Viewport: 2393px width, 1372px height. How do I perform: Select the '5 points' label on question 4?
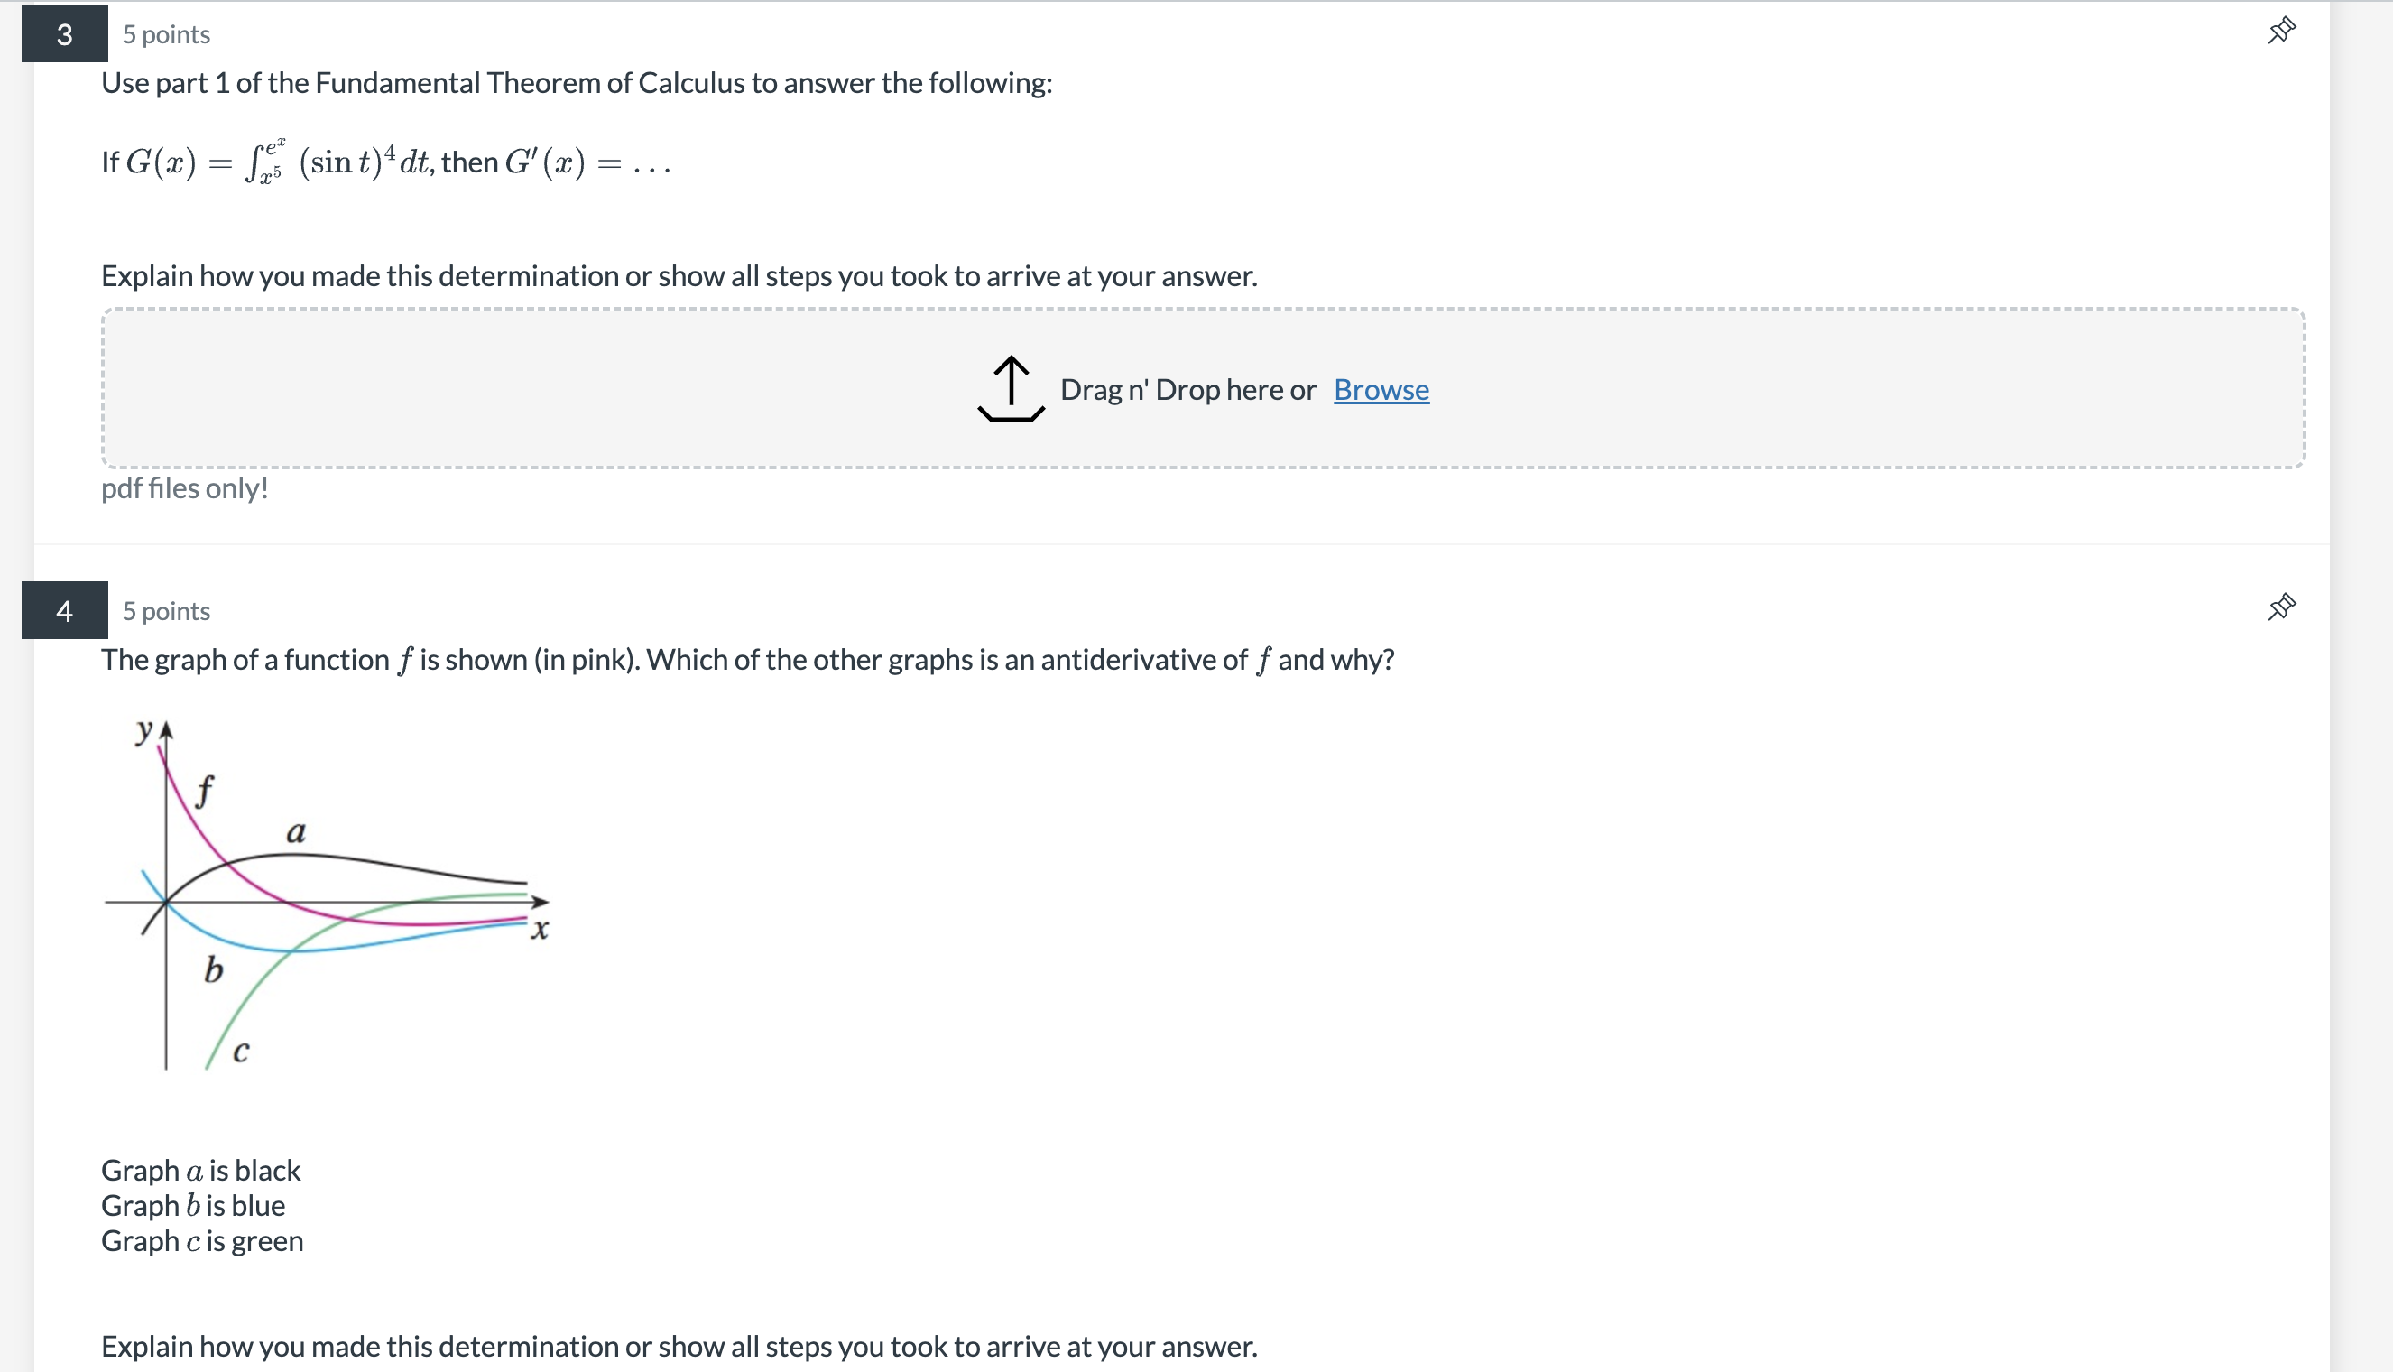tap(165, 610)
